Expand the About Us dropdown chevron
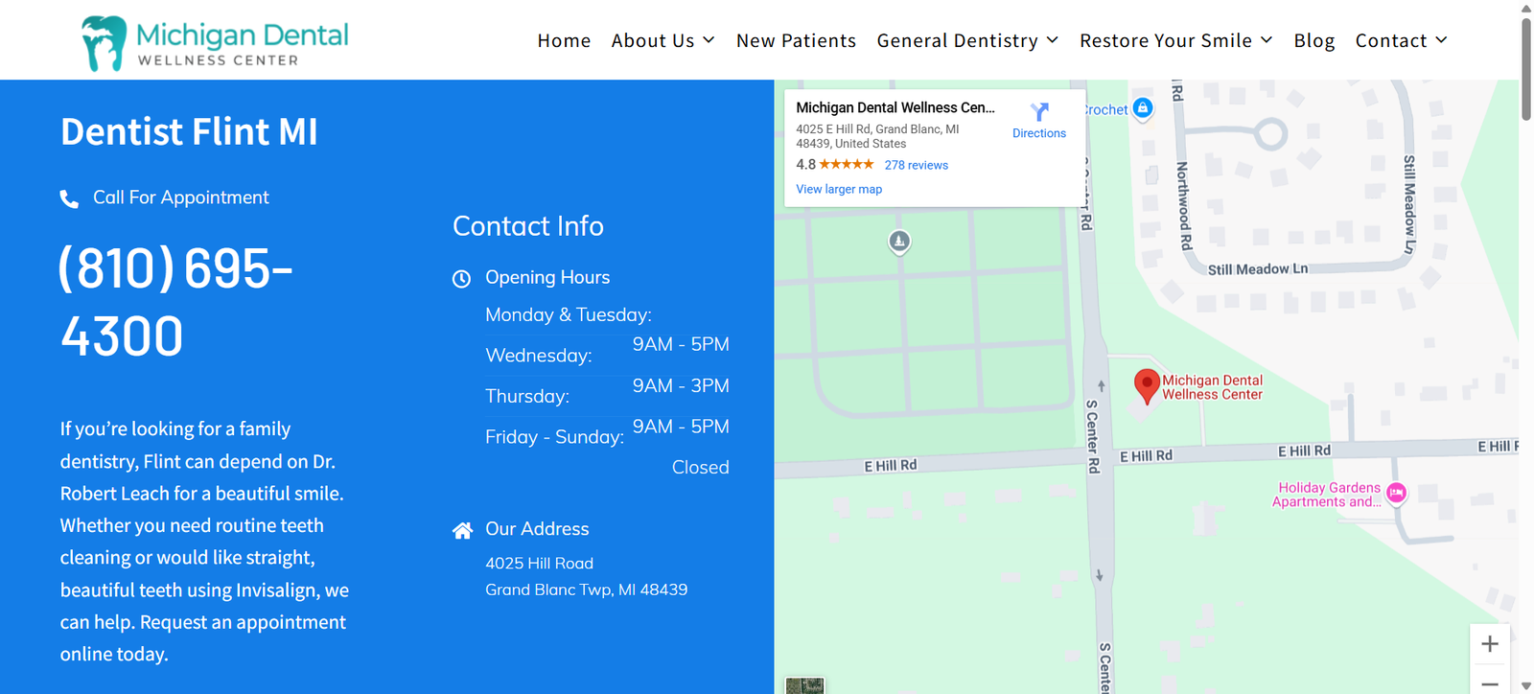Viewport: 1534px width, 694px height. (x=709, y=40)
